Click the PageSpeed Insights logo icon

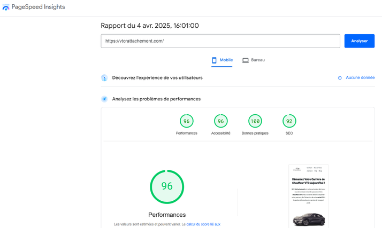tap(6, 7)
